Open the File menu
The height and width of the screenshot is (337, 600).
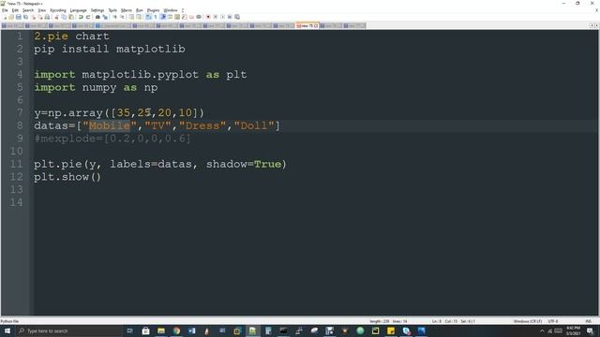[x=5, y=10]
